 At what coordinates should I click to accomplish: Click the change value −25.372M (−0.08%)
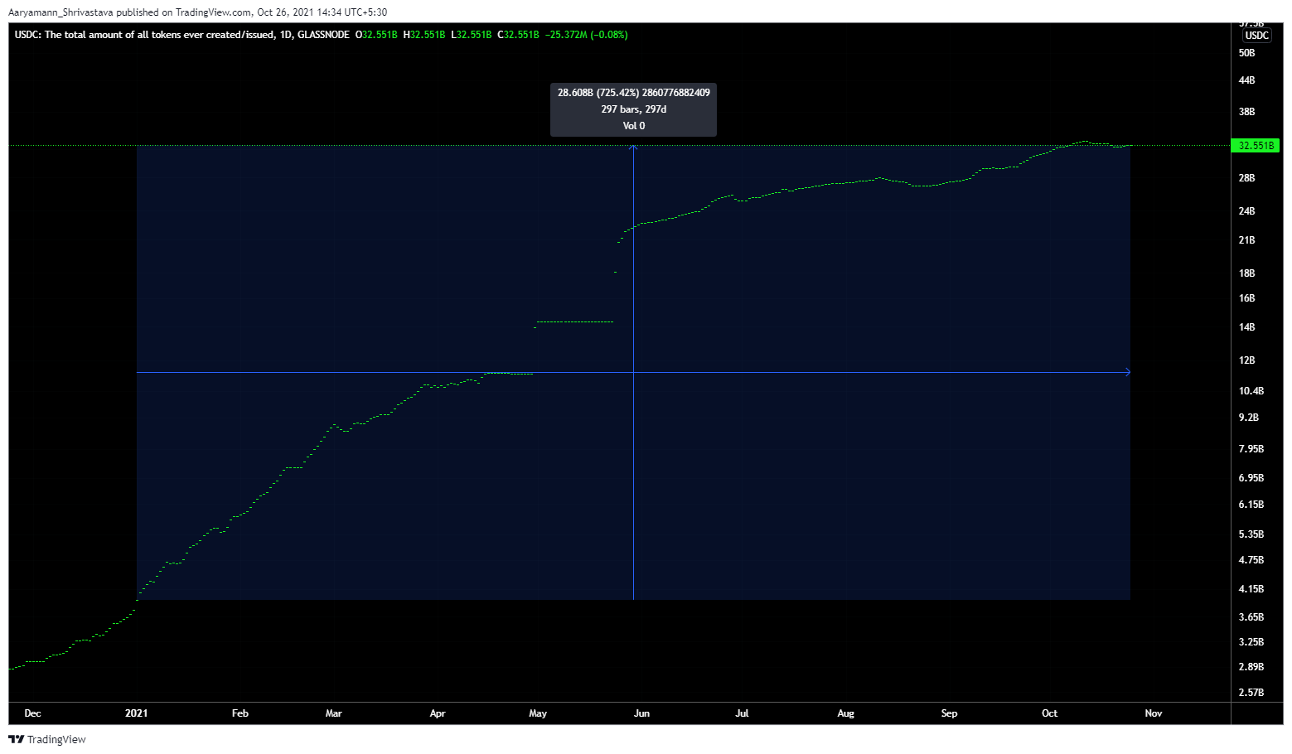(x=587, y=35)
